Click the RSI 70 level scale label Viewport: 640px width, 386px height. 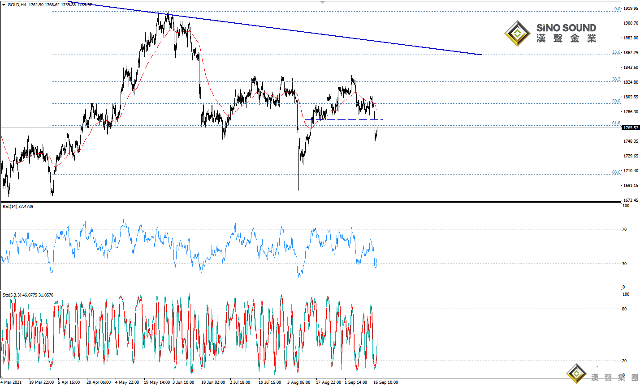[x=625, y=229]
